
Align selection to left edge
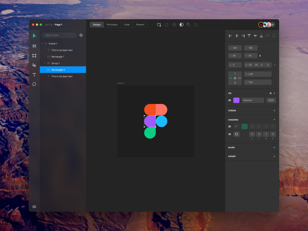tap(230, 35)
